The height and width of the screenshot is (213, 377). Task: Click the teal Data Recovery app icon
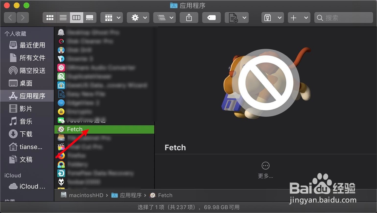tap(61, 173)
